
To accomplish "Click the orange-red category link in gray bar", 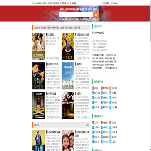I will pyautogui.click(x=50, y=28).
